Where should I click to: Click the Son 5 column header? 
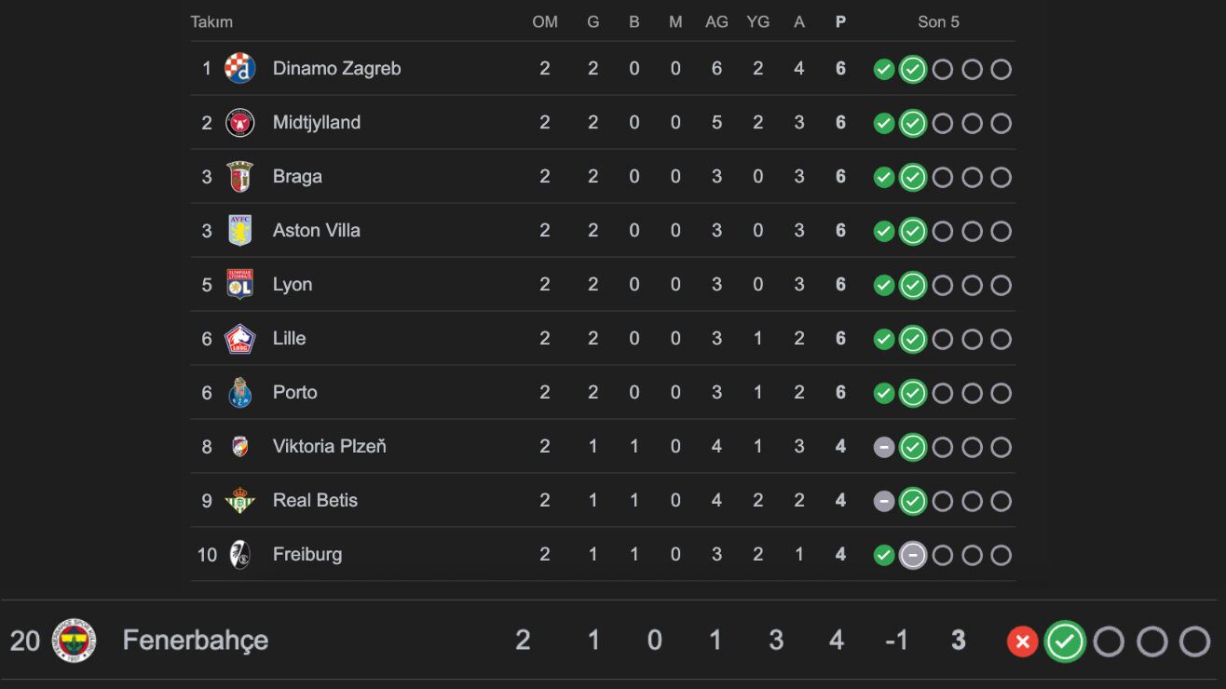[x=938, y=22]
